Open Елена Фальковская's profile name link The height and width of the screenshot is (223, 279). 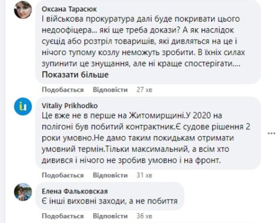coord(71,191)
